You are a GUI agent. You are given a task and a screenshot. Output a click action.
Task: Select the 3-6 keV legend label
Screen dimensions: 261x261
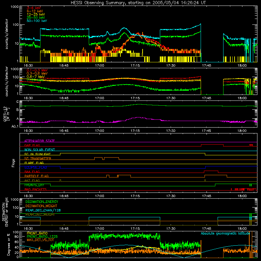point(34,8)
